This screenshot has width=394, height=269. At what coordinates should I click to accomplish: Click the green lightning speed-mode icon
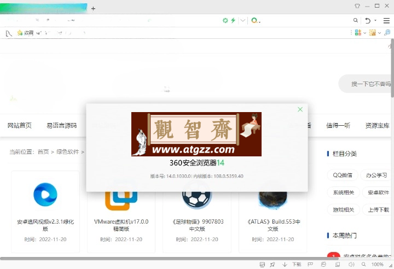[x=233, y=20]
